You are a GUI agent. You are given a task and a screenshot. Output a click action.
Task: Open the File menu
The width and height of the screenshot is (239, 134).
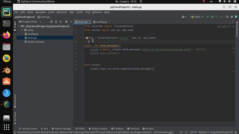(16, 12)
